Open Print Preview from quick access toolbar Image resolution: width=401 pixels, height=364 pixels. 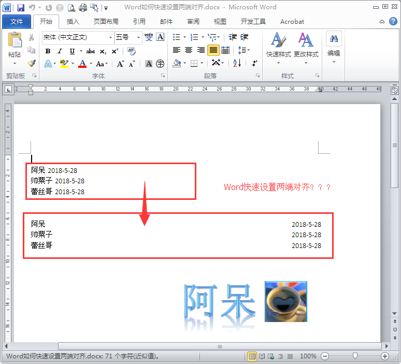pyautogui.click(x=71, y=8)
